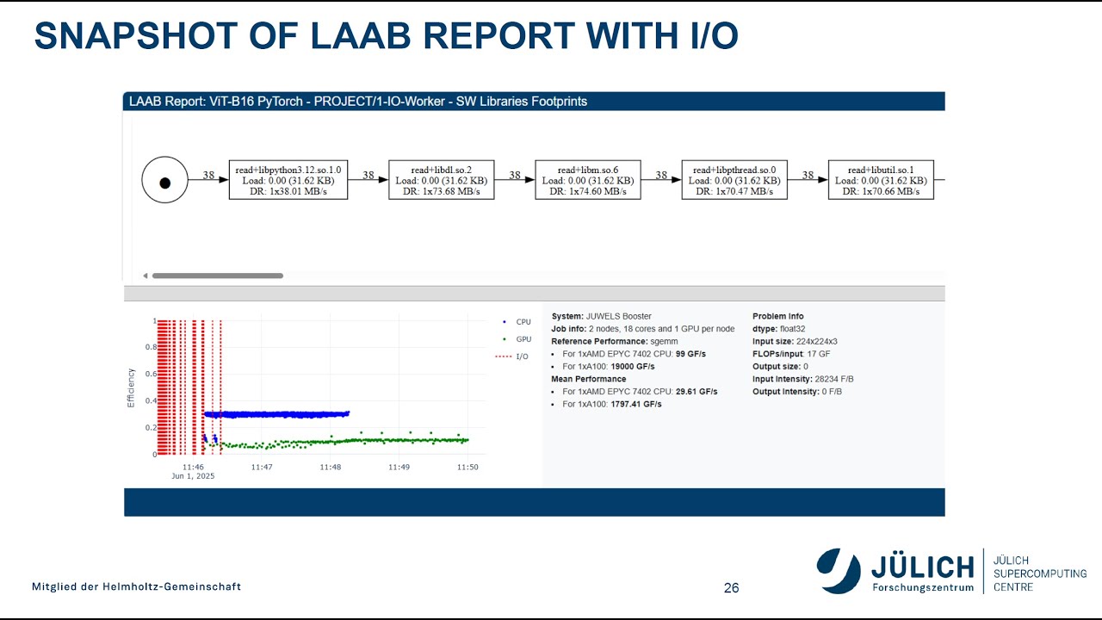Viewport: 1102px width, 620px height.
Task: Toggle the GPU legend entry
Action: (x=516, y=339)
